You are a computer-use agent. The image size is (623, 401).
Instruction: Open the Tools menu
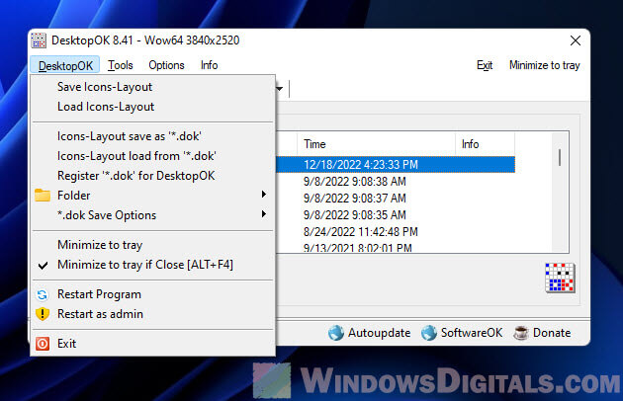click(121, 65)
